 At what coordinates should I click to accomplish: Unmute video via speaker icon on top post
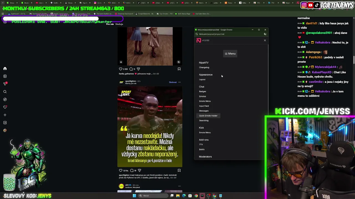tap(179, 62)
